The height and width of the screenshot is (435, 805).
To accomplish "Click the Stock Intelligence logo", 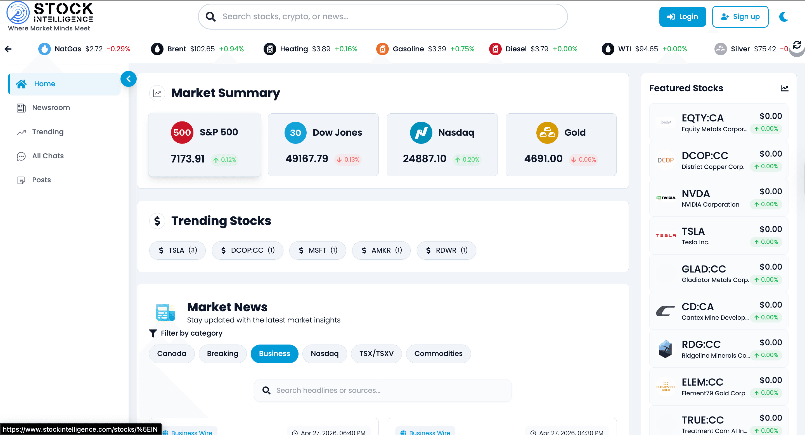I will coord(50,16).
